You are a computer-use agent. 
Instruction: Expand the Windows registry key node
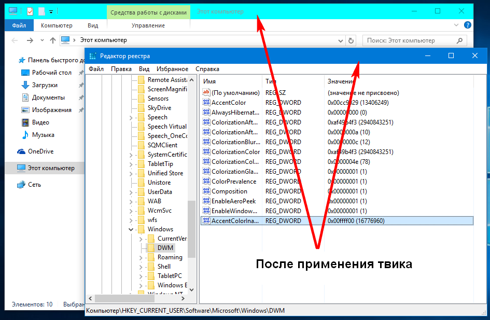coord(132,229)
